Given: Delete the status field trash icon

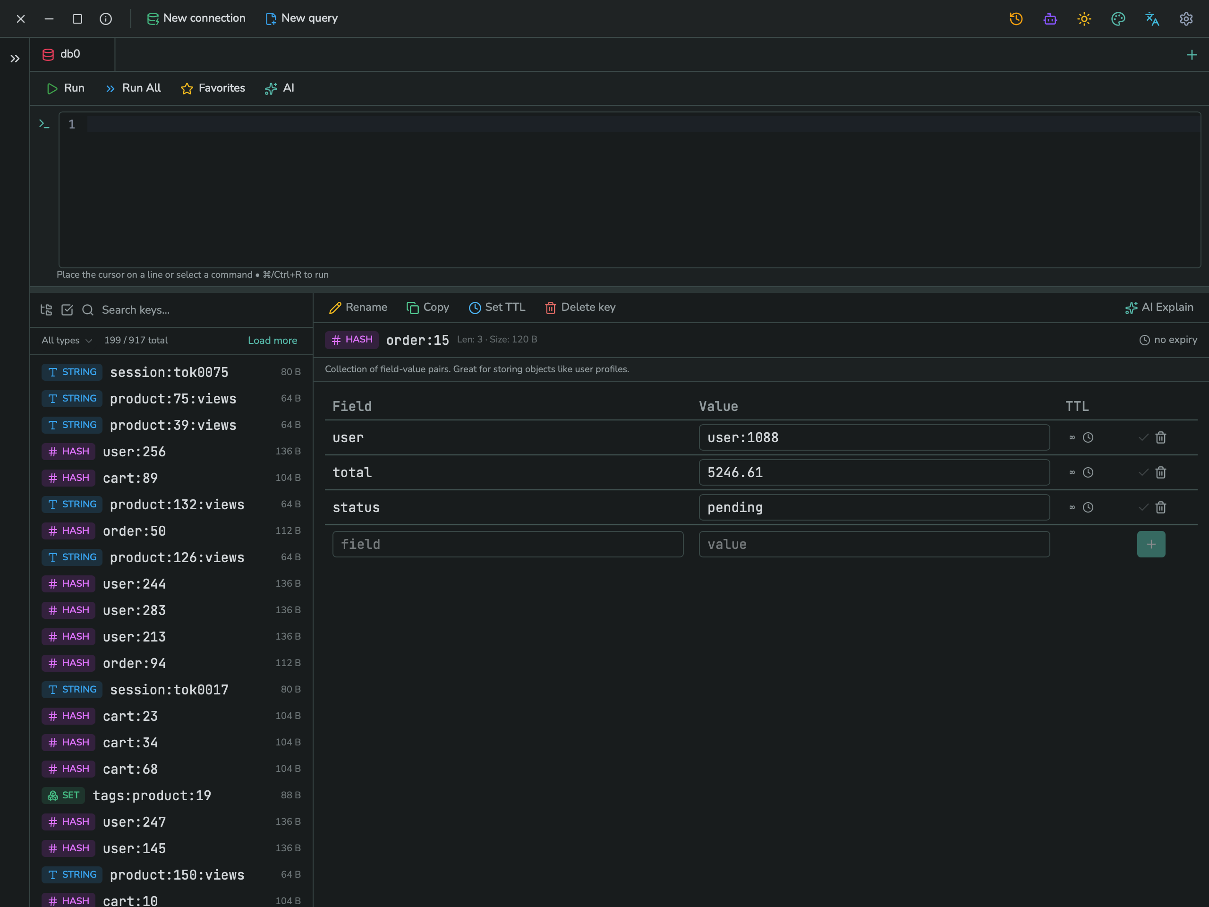Looking at the screenshot, I should 1161,507.
